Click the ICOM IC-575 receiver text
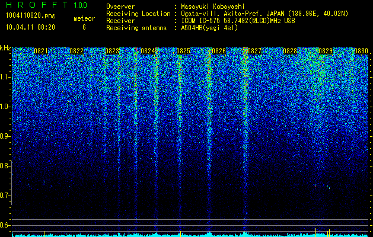 pos(238,21)
